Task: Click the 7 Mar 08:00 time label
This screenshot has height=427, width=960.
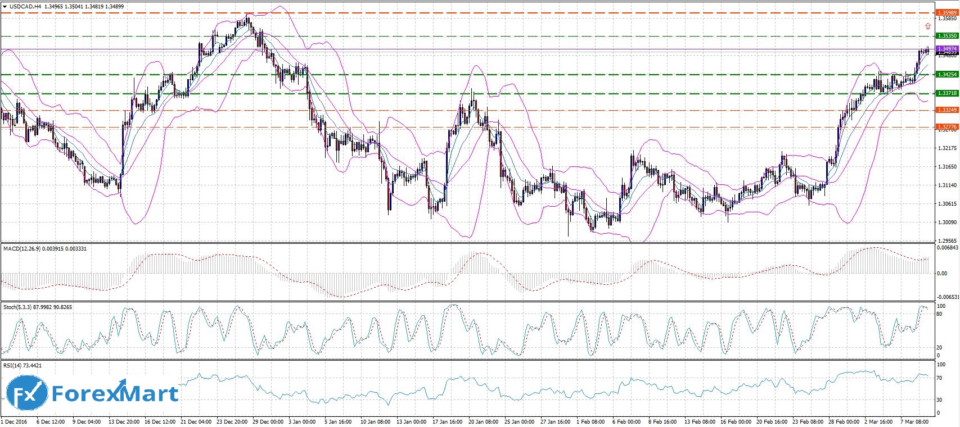Action: click(914, 421)
